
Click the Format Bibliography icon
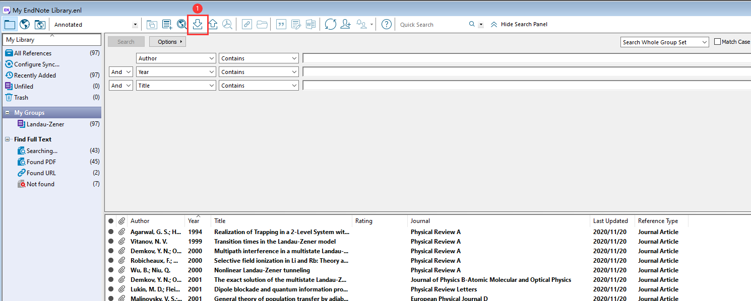click(296, 24)
